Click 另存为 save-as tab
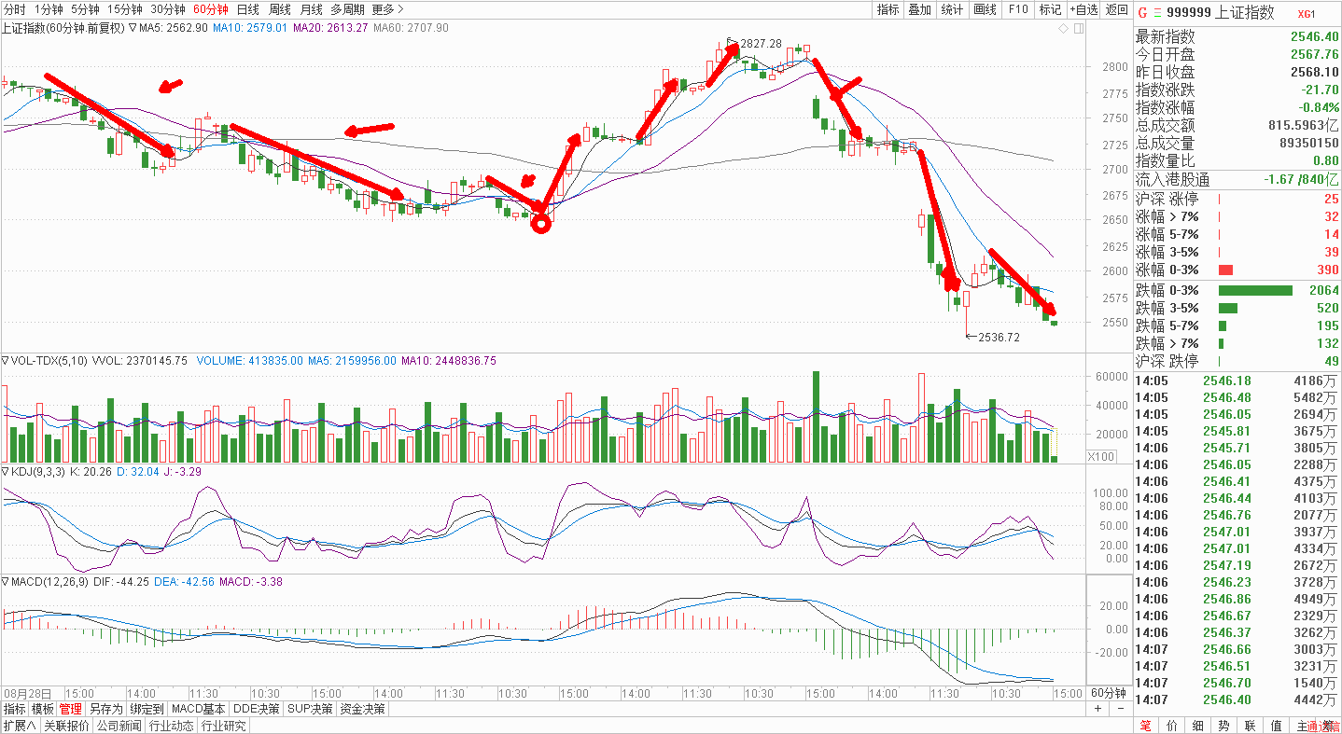 105,709
